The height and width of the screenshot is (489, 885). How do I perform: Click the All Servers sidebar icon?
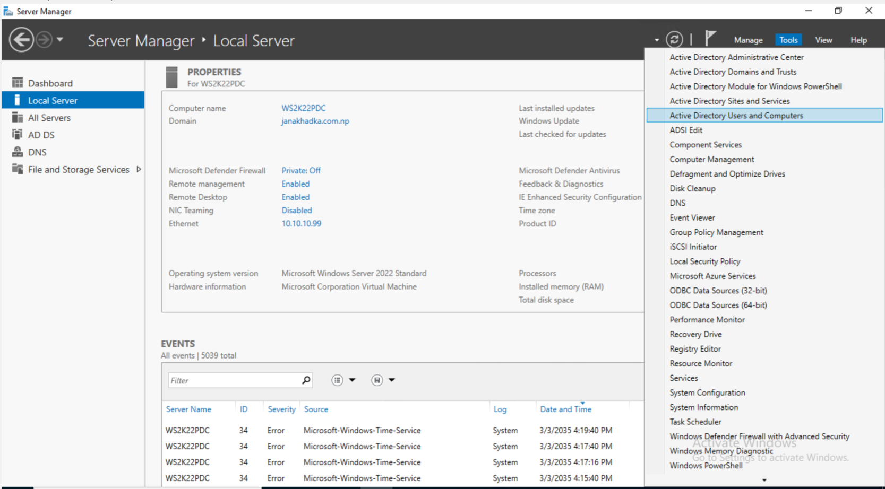coord(18,117)
